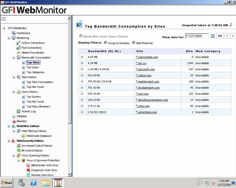Go to next day with > button
The image size is (236, 188).
232,36
